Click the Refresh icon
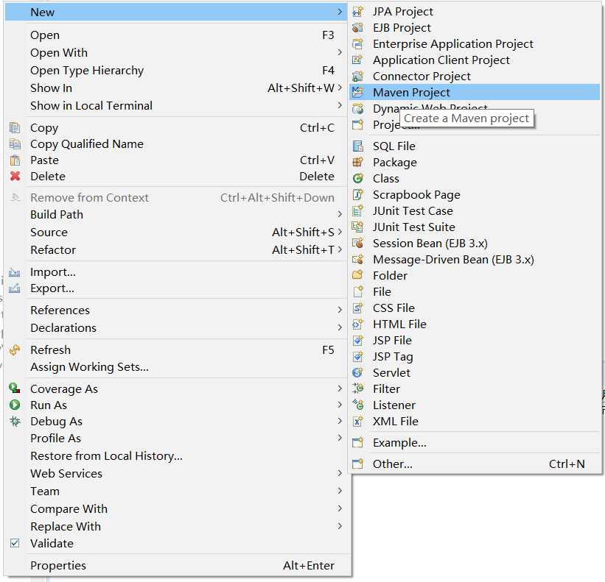 coord(15,350)
